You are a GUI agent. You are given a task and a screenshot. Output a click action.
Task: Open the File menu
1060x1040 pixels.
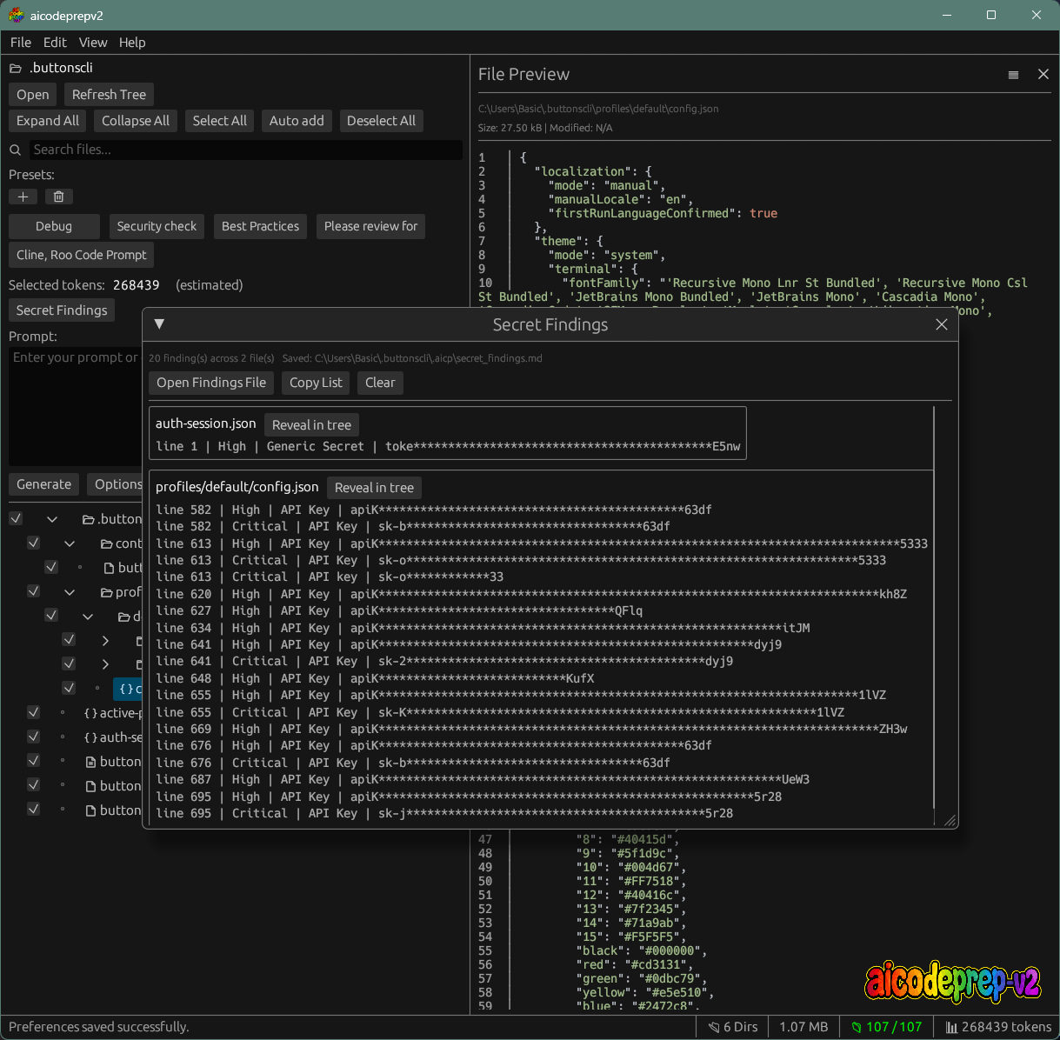(x=21, y=43)
